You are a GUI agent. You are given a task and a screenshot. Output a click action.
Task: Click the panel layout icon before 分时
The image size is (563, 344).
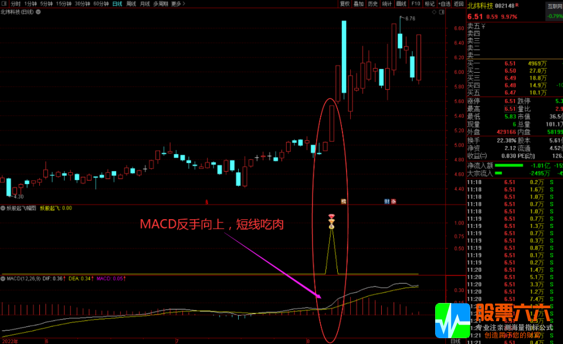click(x=4, y=4)
